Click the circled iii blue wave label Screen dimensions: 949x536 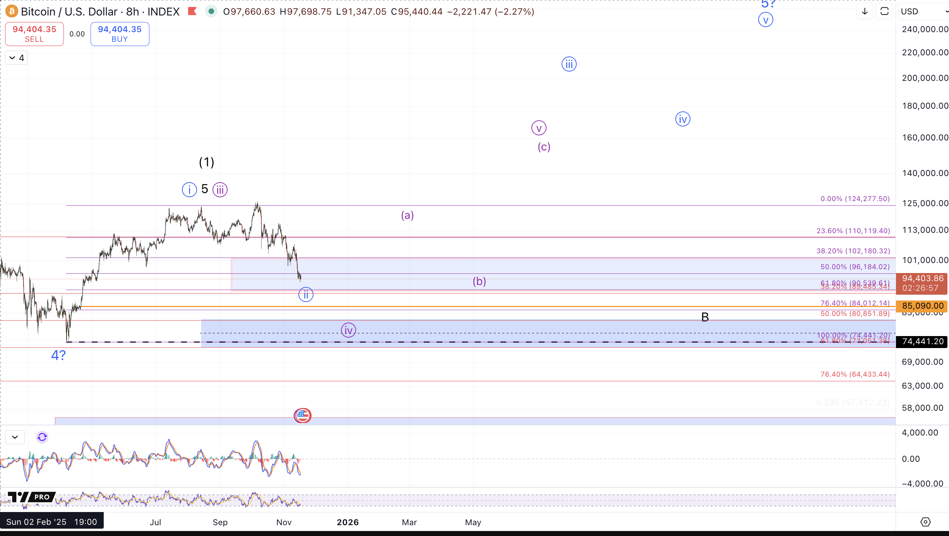569,64
